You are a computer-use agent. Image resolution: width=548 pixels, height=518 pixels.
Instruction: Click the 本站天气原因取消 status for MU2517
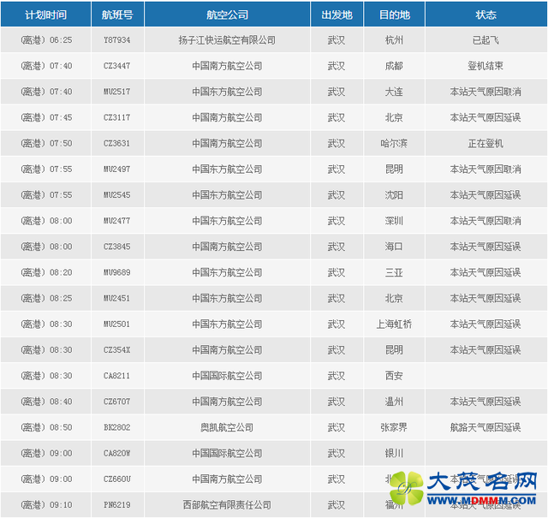(x=485, y=92)
